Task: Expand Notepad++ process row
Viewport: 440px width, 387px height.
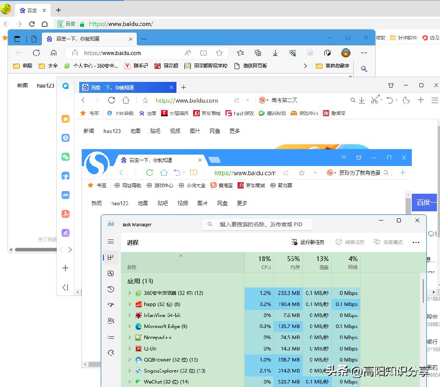Action: tap(129, 337)
